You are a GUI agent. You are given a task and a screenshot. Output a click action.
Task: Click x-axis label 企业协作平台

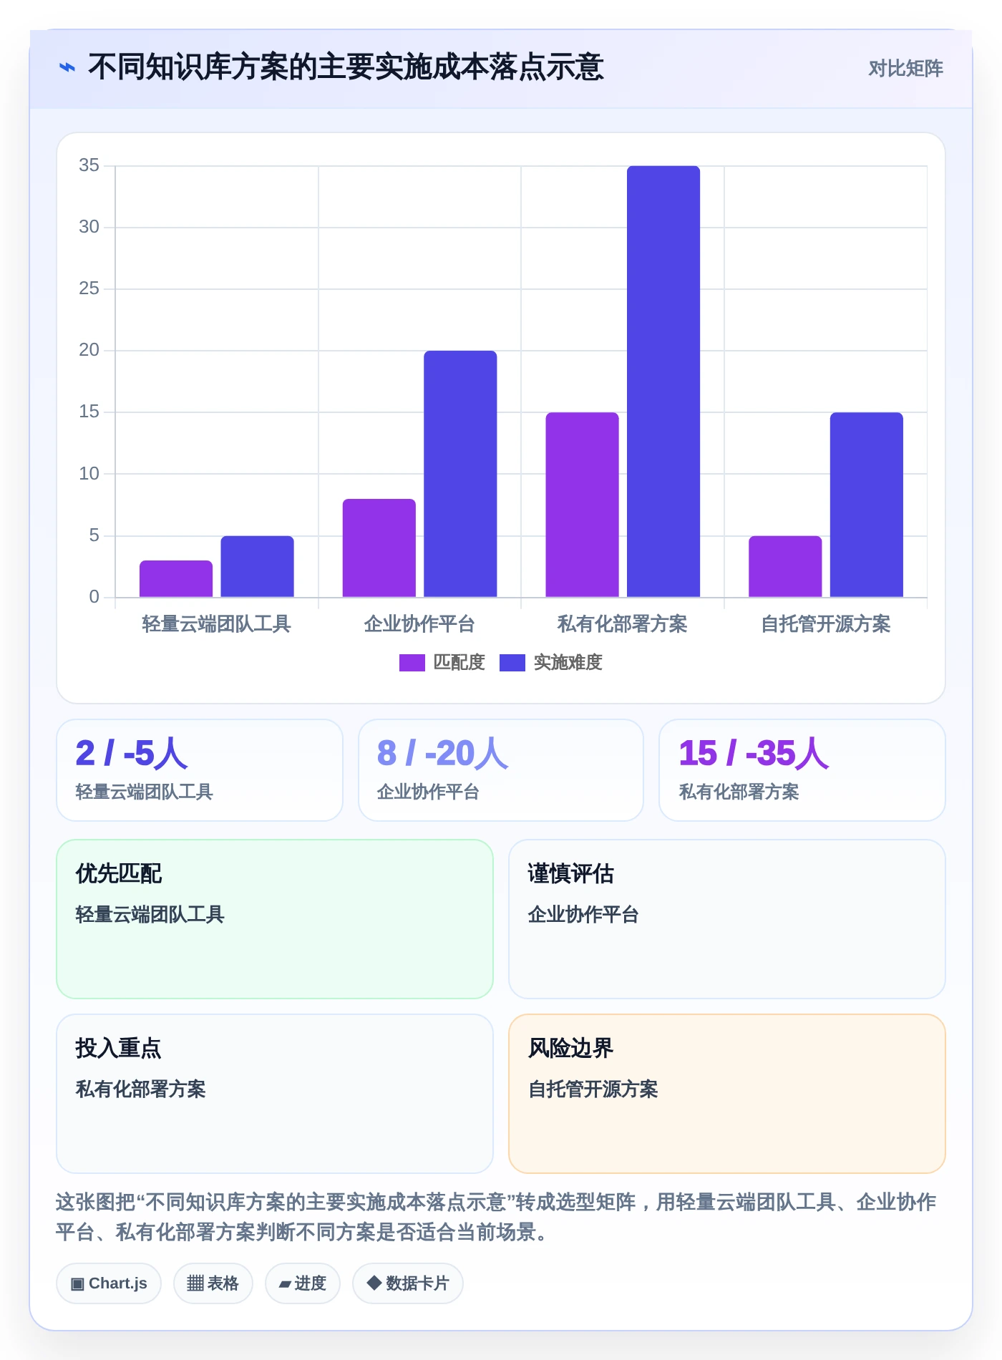pyautogui.click(x=419, y=624)
